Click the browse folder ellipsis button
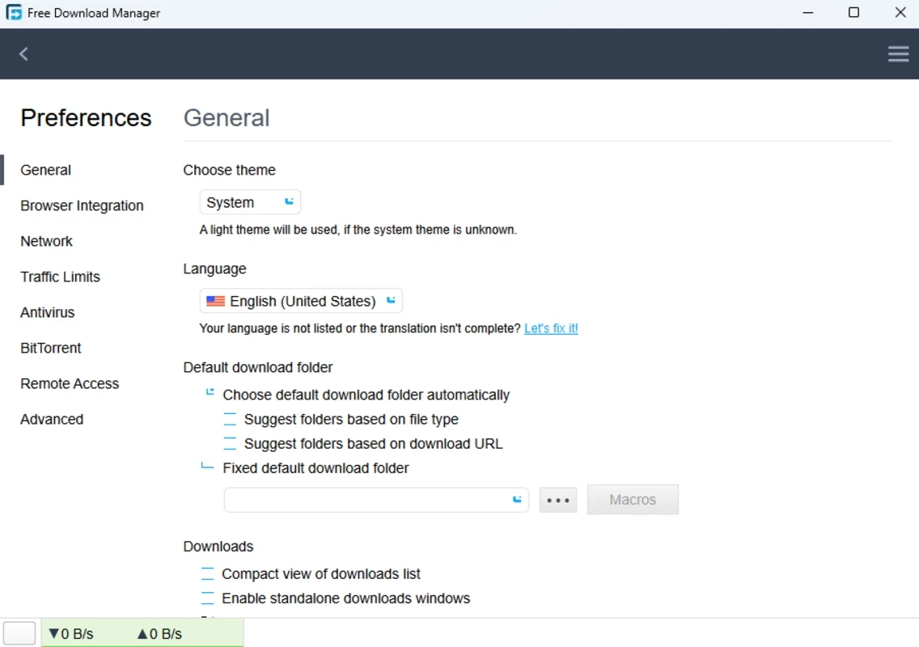The image size is (919, 647). pyautogui.click(x=558, y=500)
